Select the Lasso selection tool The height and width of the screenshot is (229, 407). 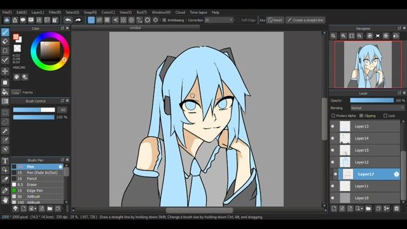pos(5,121)
